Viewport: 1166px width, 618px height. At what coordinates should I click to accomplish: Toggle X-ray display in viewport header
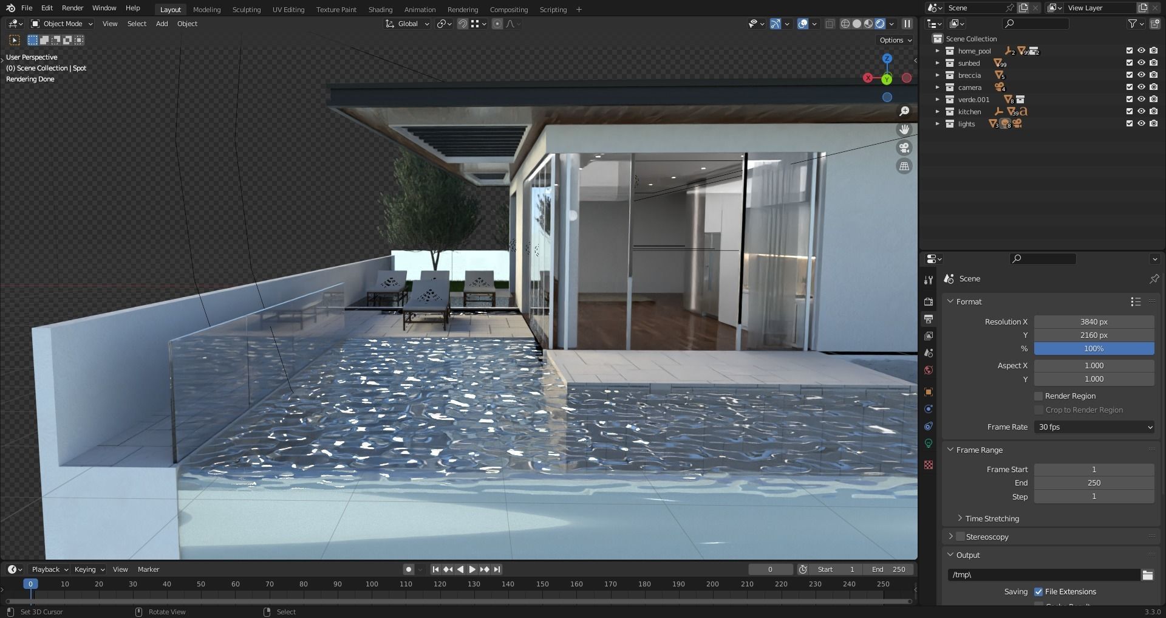point(830,24)
